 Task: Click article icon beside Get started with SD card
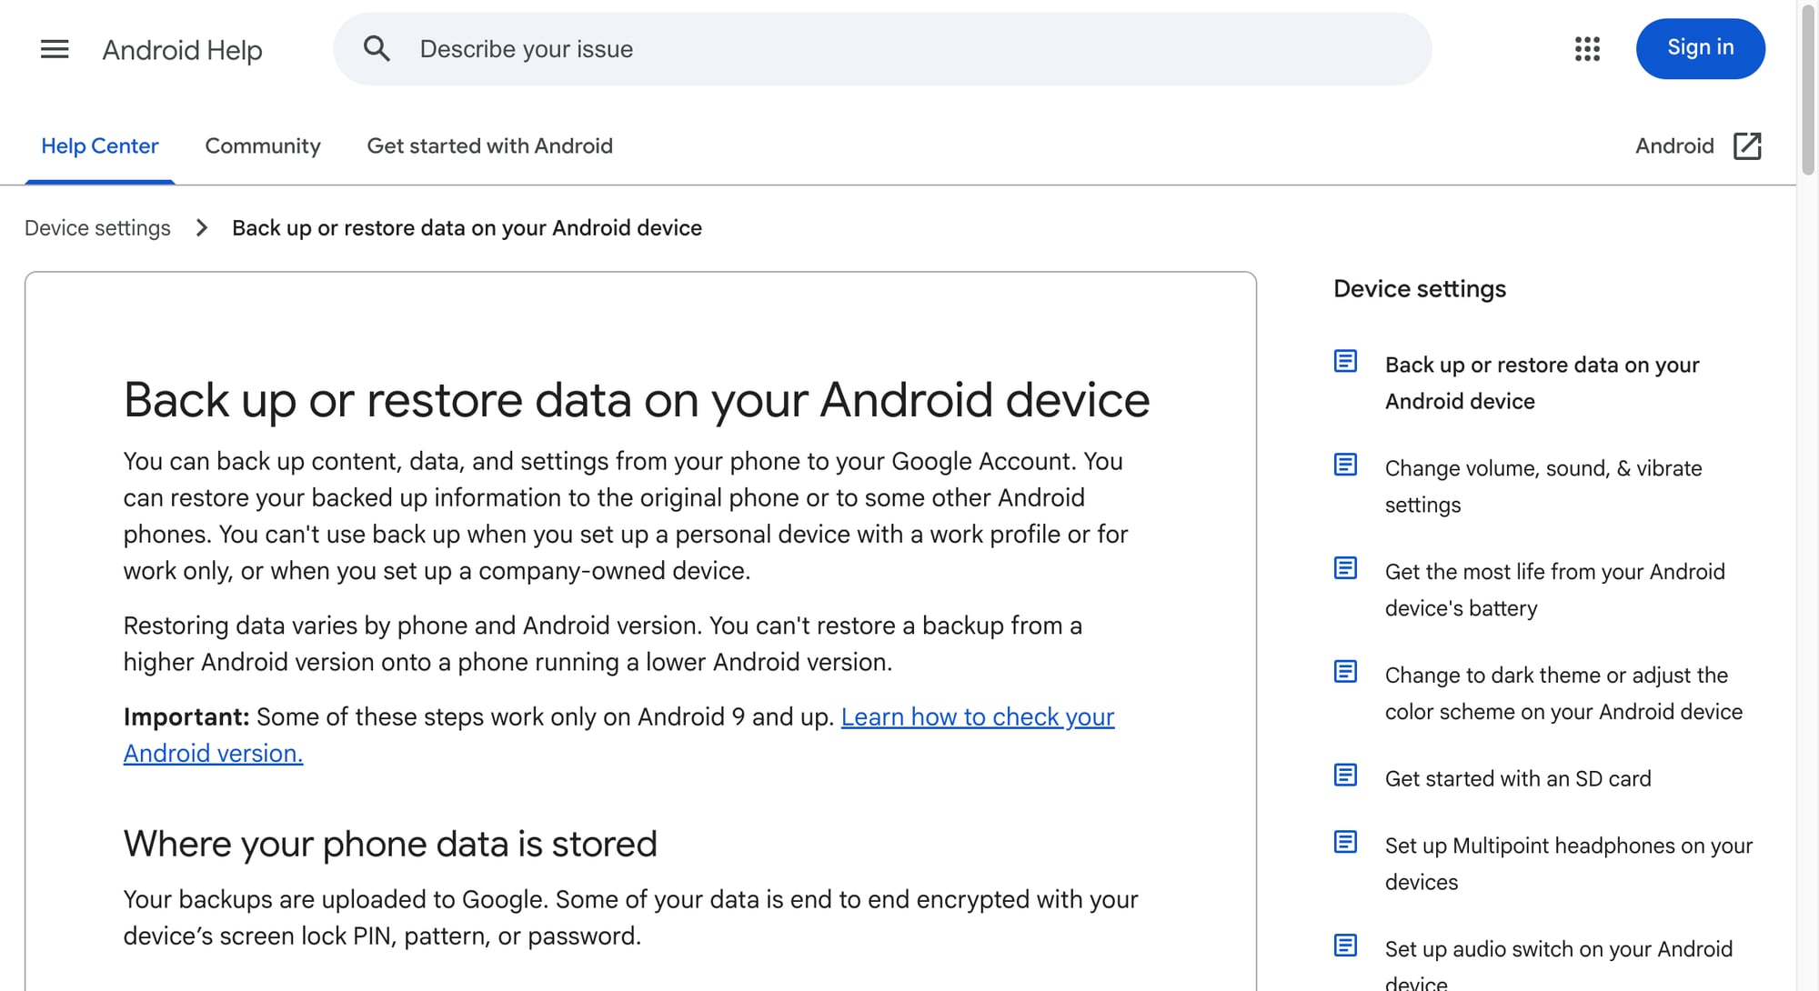pyautogui.click(x=1345, y=776)
